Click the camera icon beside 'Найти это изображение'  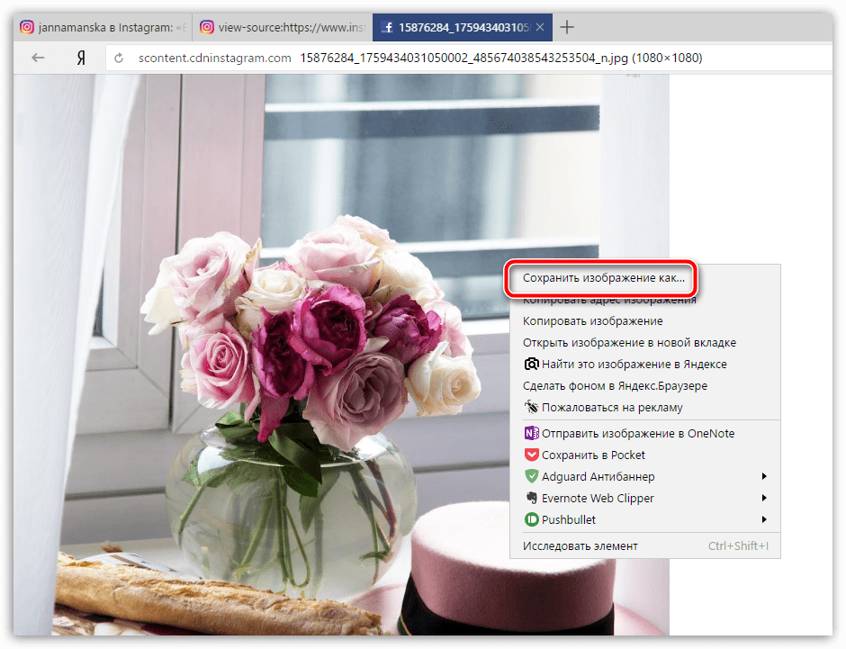[x=531, y=364]
